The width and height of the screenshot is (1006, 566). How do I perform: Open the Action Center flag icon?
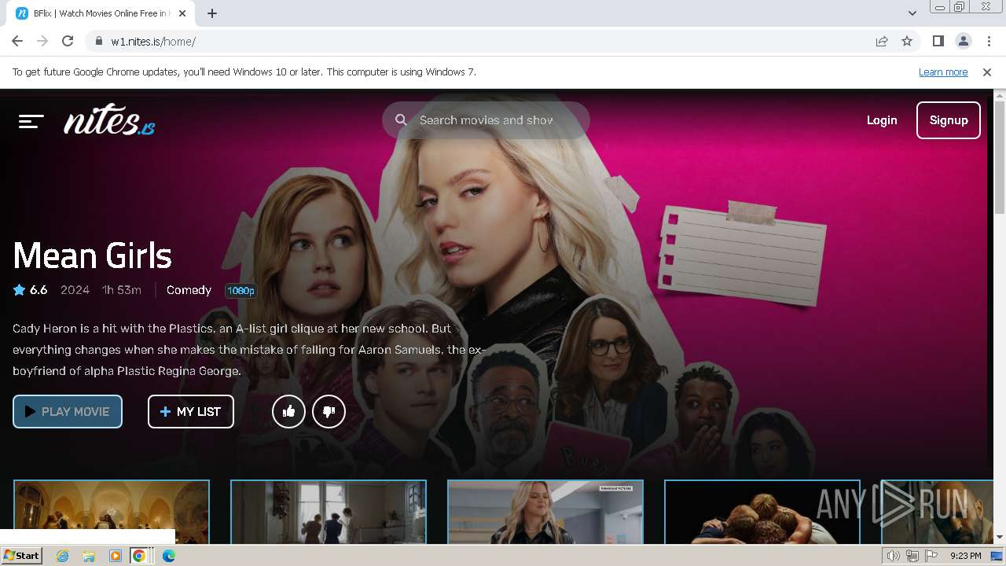coord(932,556)
